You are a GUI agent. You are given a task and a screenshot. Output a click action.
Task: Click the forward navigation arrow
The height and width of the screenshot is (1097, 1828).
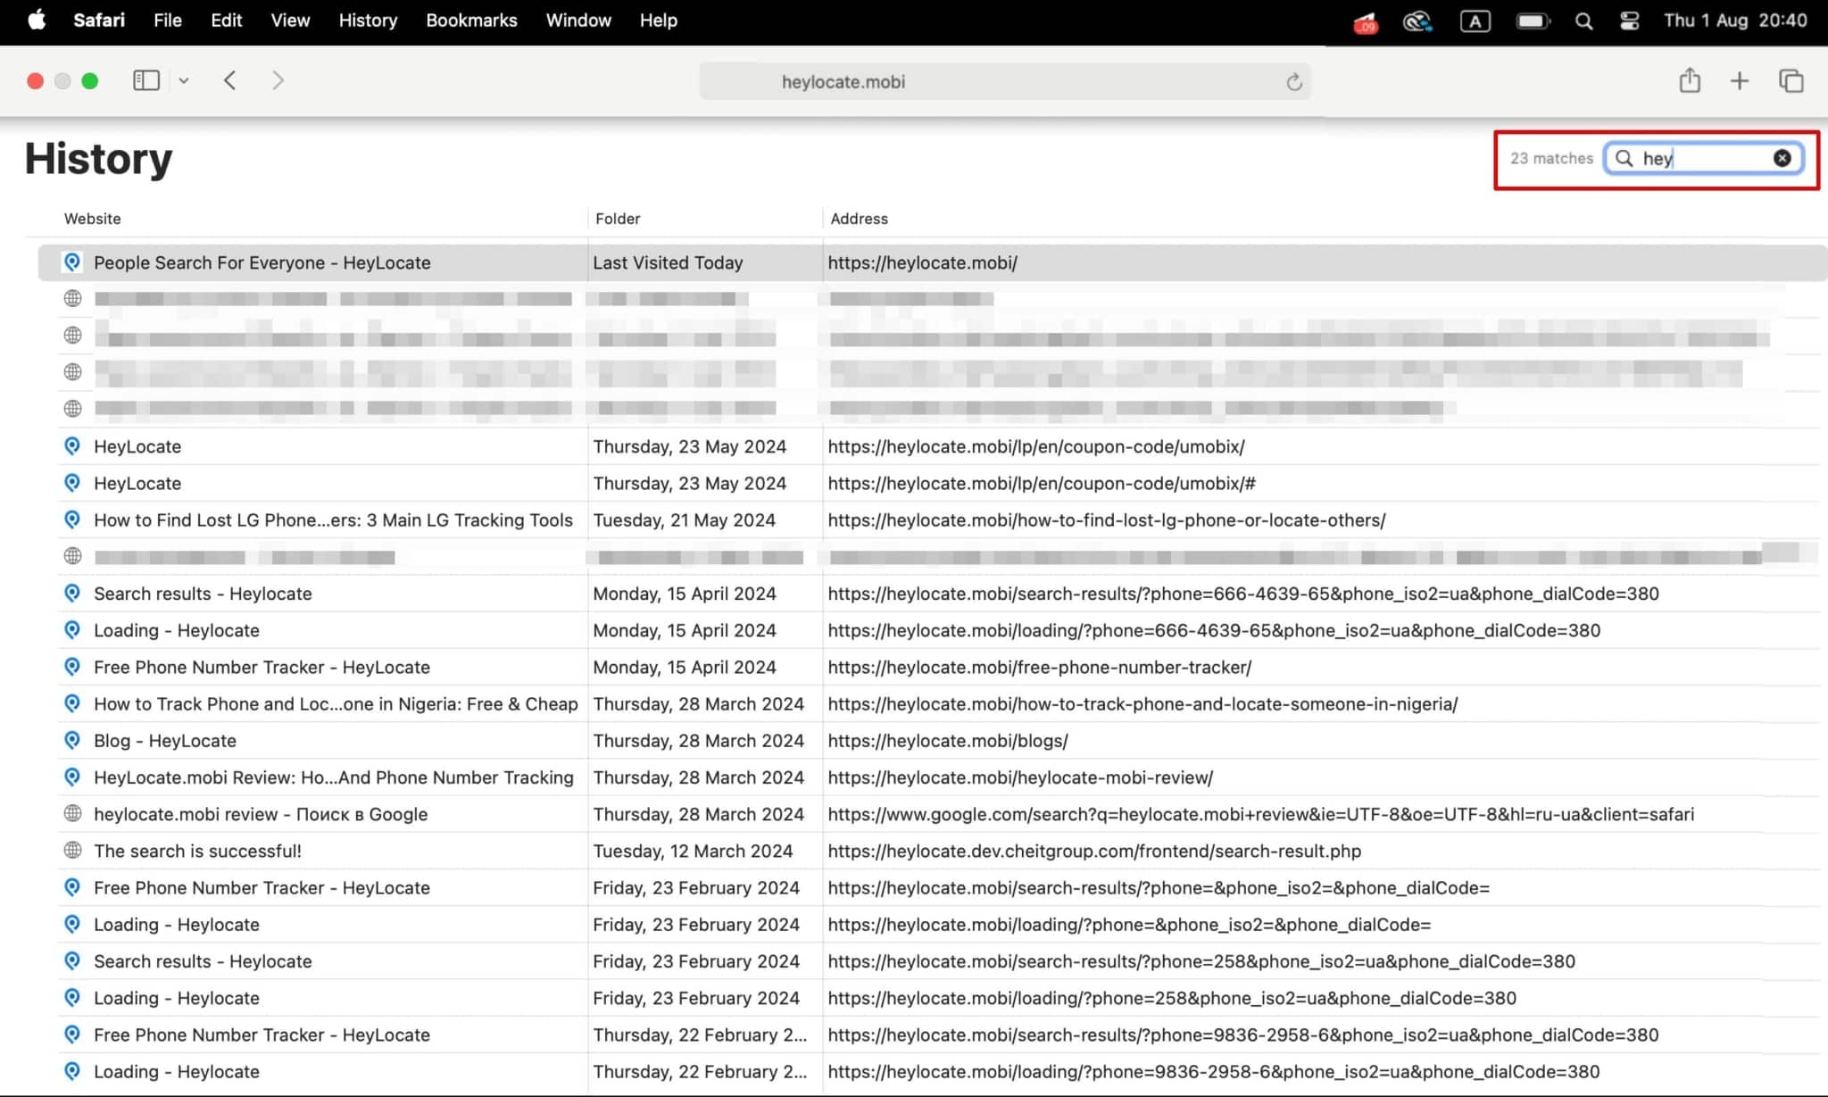278,80
